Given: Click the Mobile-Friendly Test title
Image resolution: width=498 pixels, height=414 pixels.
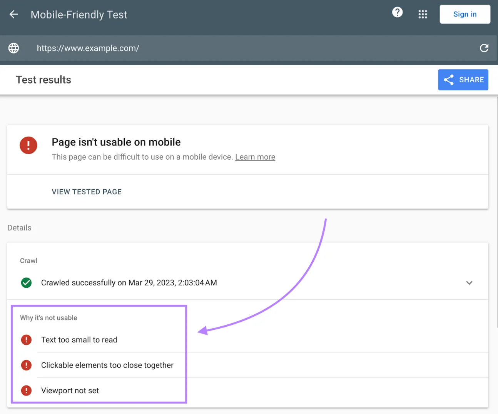Looking at the screenshot, I should pyautogui.click(x=79, y=14).
